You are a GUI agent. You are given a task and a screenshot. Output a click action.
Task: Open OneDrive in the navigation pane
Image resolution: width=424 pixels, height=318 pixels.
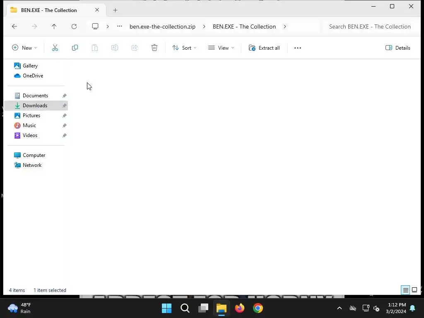[x=33, y=76]
